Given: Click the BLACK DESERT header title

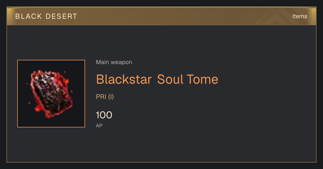Looking at the screenshot, I should 46,16.
